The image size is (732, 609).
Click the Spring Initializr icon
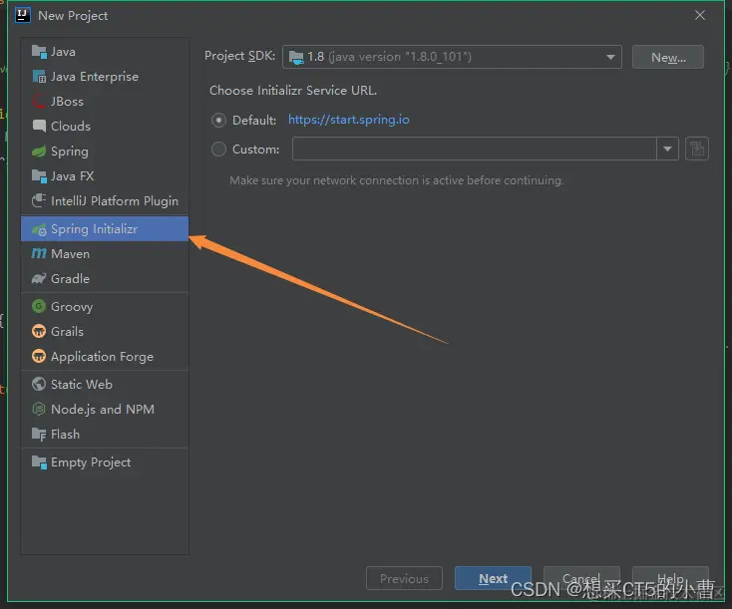point(39,229)
